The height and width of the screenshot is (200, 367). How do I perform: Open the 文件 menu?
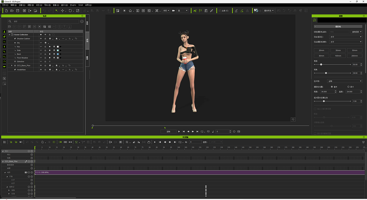[5, 5]
